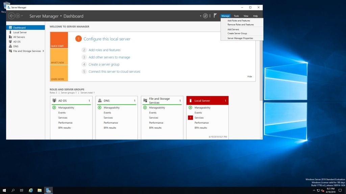Select the QUICK START tile
Viewport: 346px width, 194px height.
59,40
